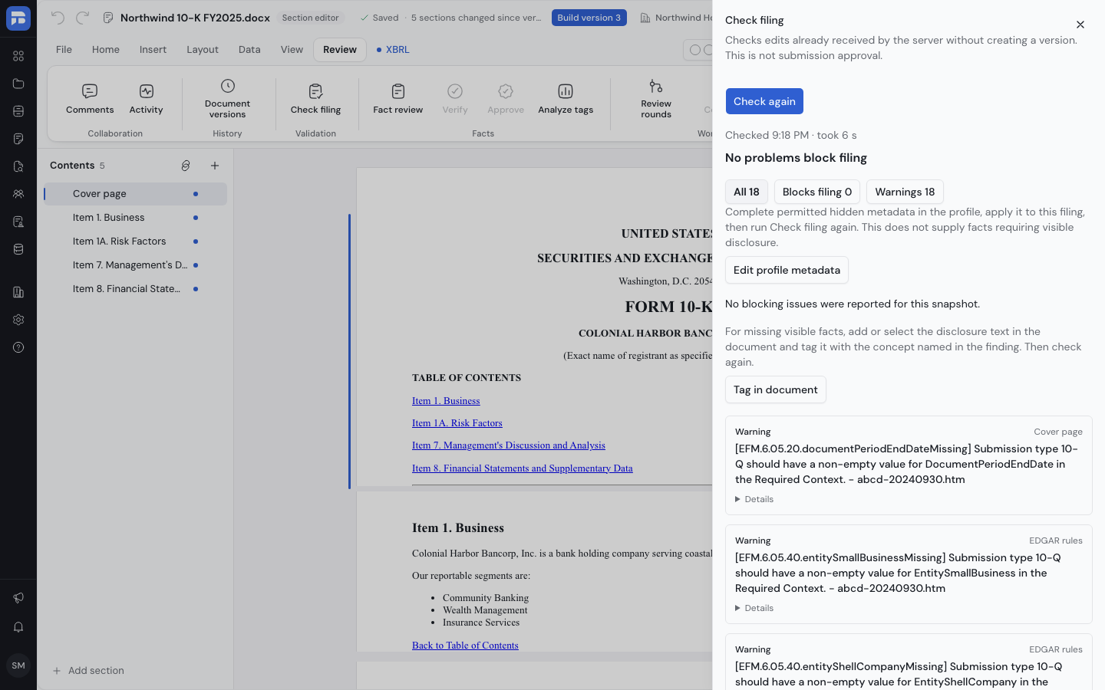1105x690 pixels.
Task: Open the Layout ribbon tab
Action: click(203, 50)
